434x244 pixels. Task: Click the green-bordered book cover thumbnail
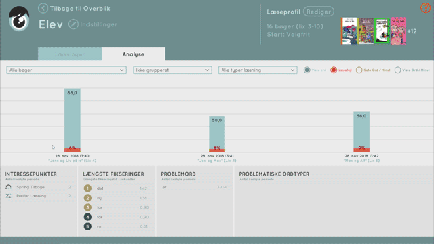click(x=382, y=31)
